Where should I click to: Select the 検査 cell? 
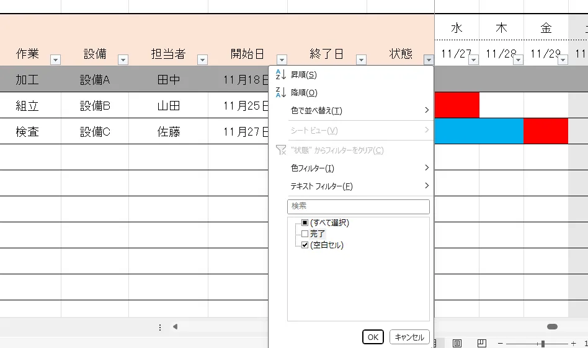click(x=30, y=131)
